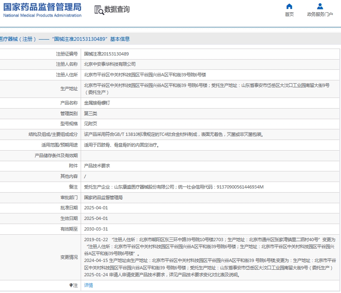Image resolution: width=341 pixels, height=293 pixels.
Task: Open the 详情 link
Action: click(88, 285)
